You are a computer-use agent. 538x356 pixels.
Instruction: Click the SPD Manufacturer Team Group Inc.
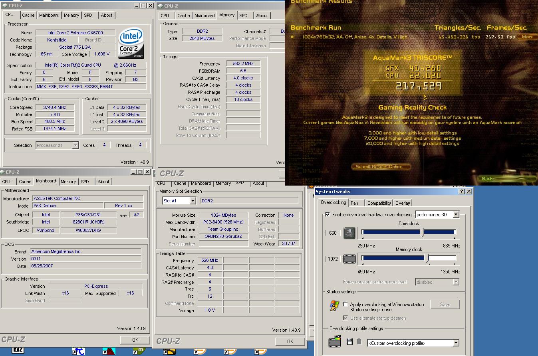(x=224, y=229)
